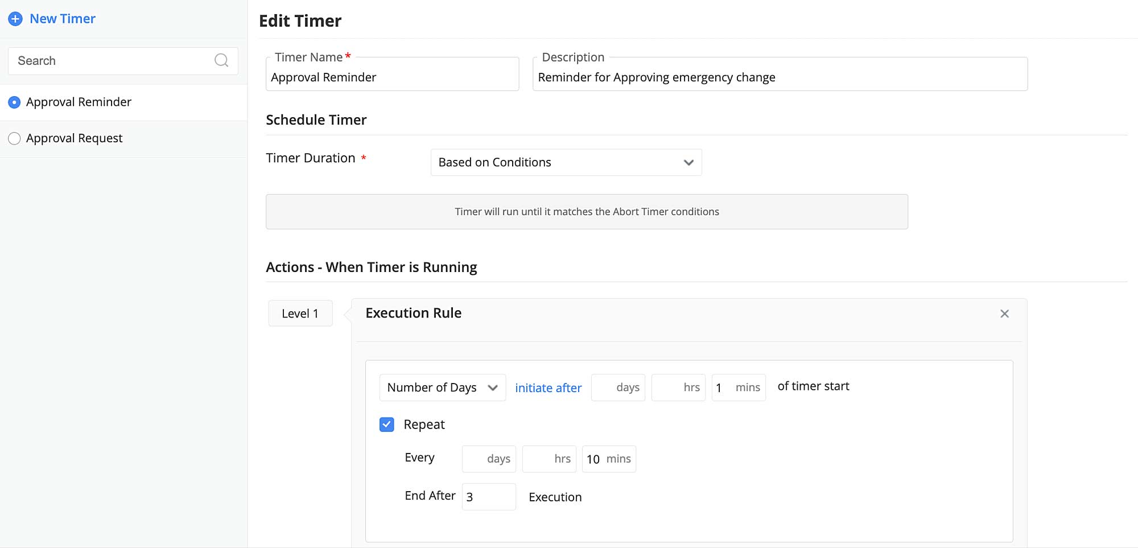Click the Every mins repeat field
1138x548 pixels.
tap(608, 459)
